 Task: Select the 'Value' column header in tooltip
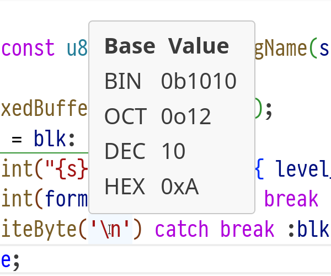(x=199, y=46)
